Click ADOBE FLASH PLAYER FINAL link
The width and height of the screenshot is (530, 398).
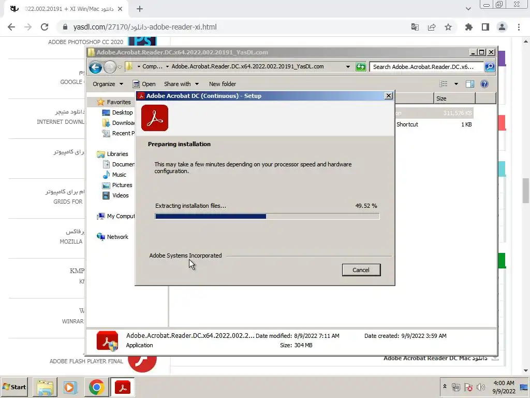(x=86, y=361)
